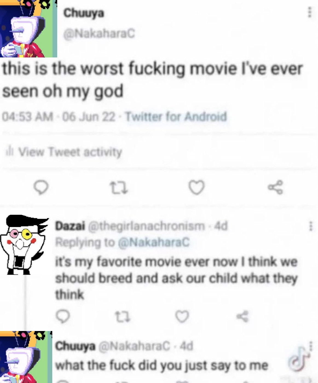Like Dazai's reply tweet
Image resolution: width=318 pixels, height=383 pixels.
182,317
